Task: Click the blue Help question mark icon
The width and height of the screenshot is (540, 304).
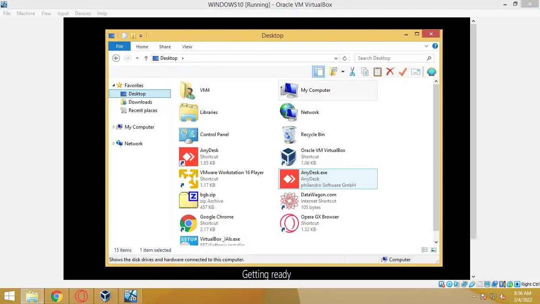Action: coord(435,46)
